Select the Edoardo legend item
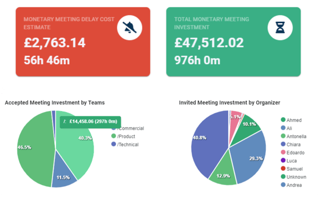Screen dimensions: 319x199 pyautogui.click(x=292, y=152)
